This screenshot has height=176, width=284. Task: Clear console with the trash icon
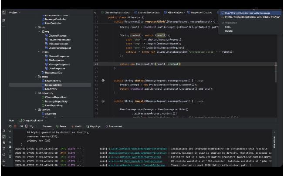(10, 156)
